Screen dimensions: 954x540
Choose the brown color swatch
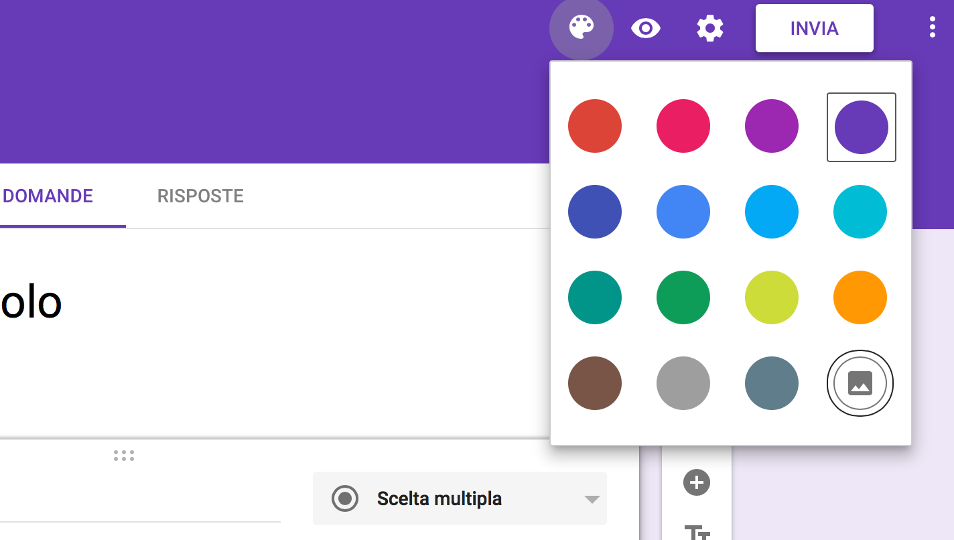[x=595, y=383]
